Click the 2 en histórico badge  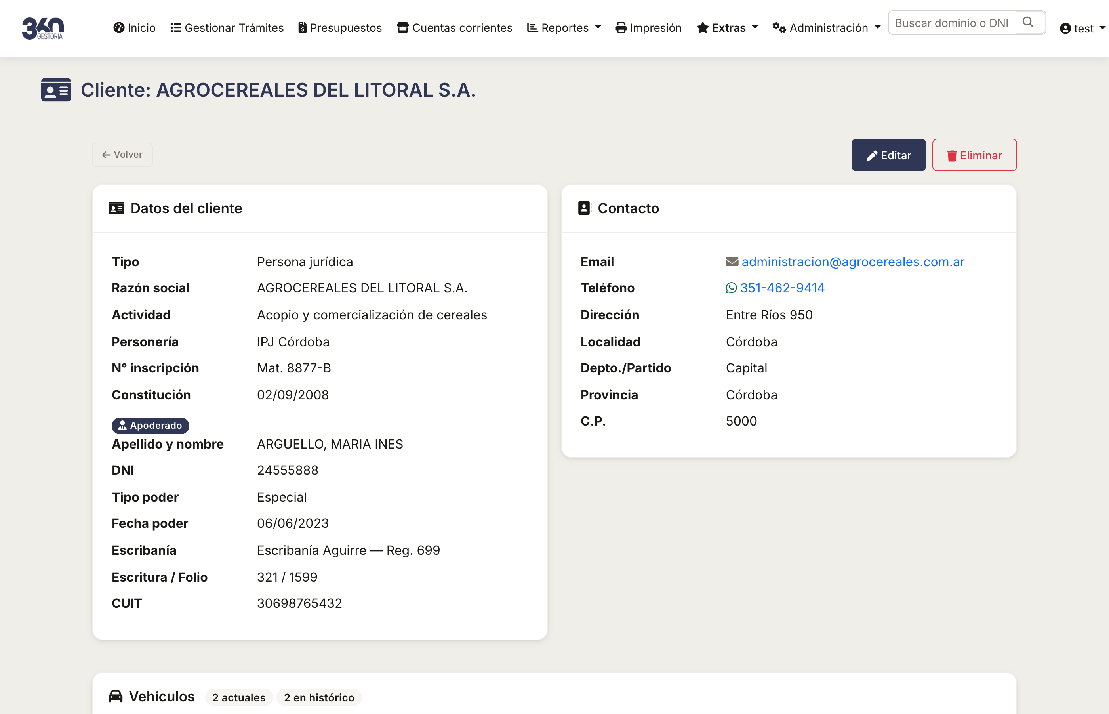click(319, 697)
